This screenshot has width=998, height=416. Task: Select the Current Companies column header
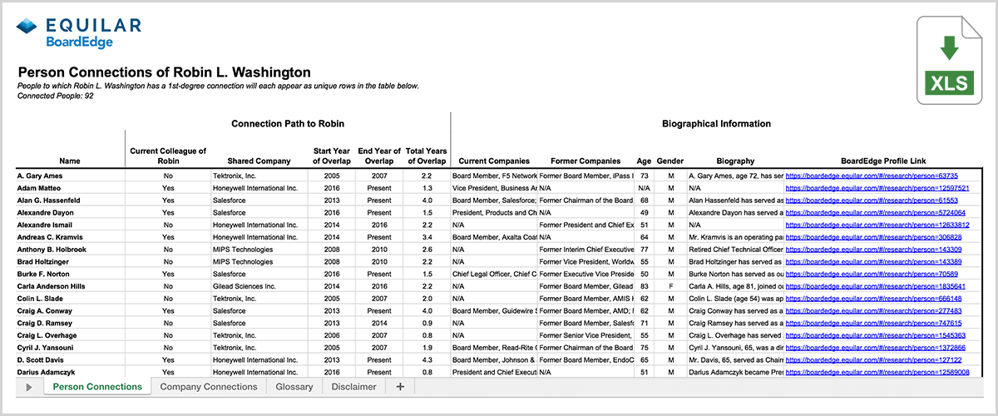click(x=494, y=161)
